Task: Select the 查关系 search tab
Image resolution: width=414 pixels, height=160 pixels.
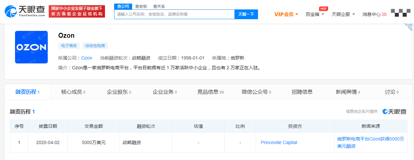Action: pyautogui.click(x=159, y=7)
